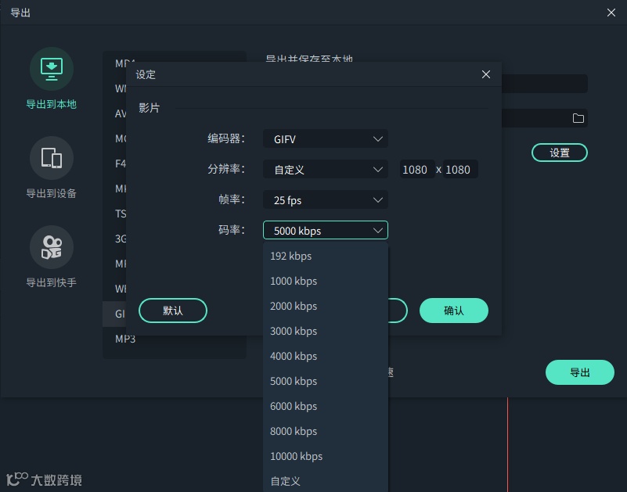Select the 导出到设备 device export icon
Viewport: 627px width, 492px height.
click(51, 156)
